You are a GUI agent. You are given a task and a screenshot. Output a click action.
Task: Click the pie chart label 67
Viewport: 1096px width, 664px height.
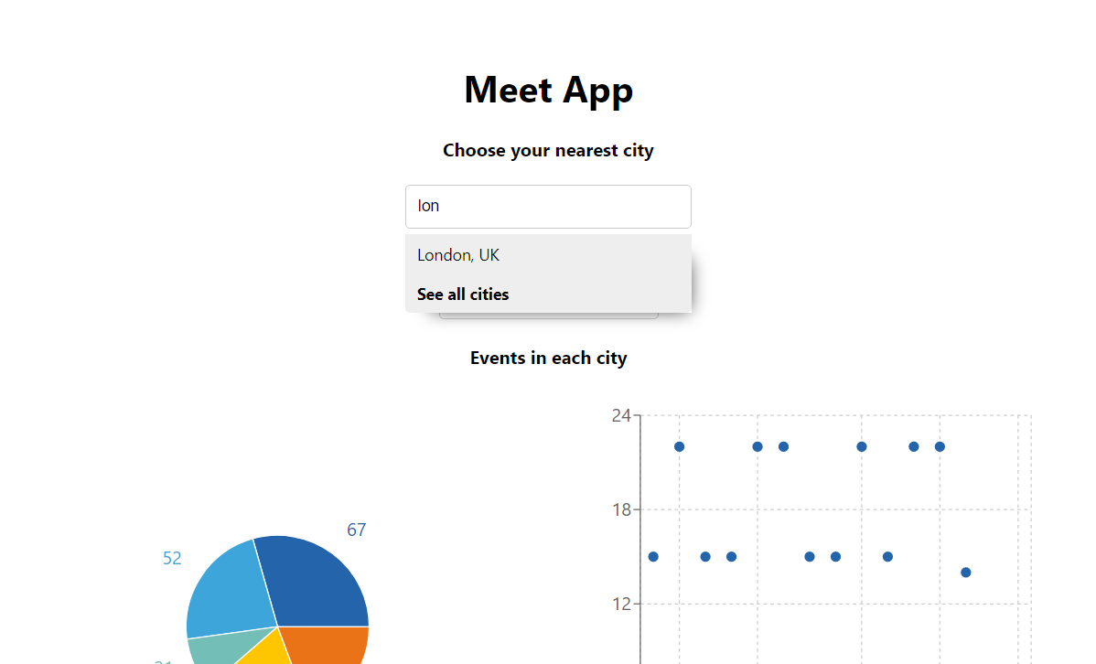pyautogui.click(x=356, y=530)
